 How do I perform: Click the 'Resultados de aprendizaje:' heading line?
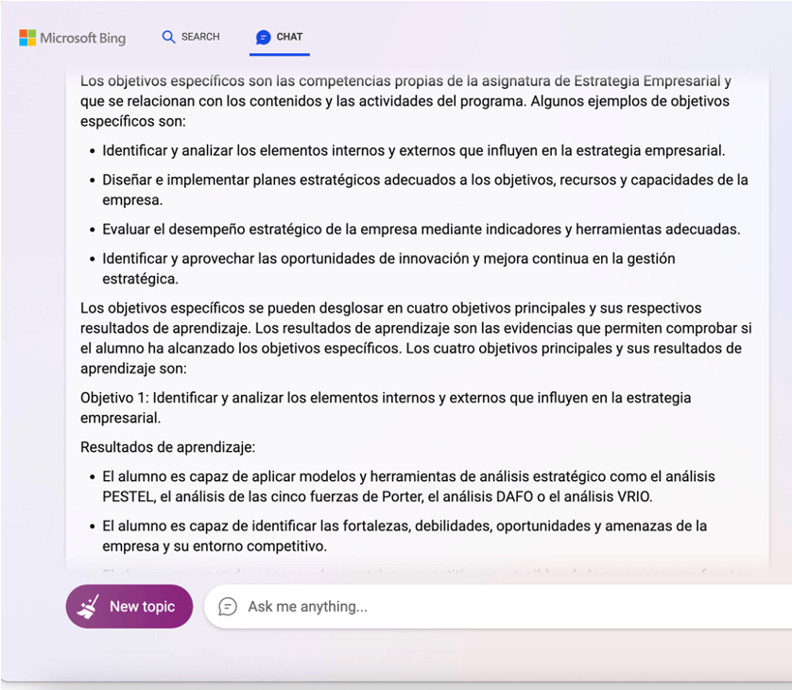pos(167,447)
